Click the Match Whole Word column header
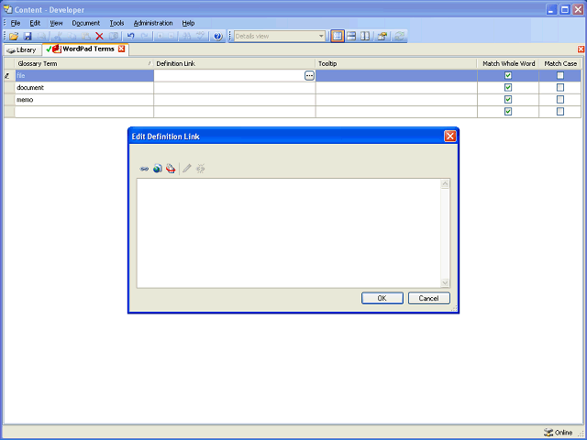This screenshot has width=587, height=440. [x=508, y=63]
